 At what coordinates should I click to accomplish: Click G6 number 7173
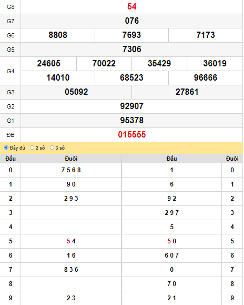206,35
